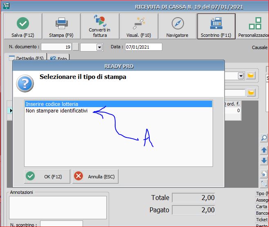This screenshot has width=269, height=227.
Task: Expand the upper right dropdown behind dialog
Action: [x=241, y=76]
